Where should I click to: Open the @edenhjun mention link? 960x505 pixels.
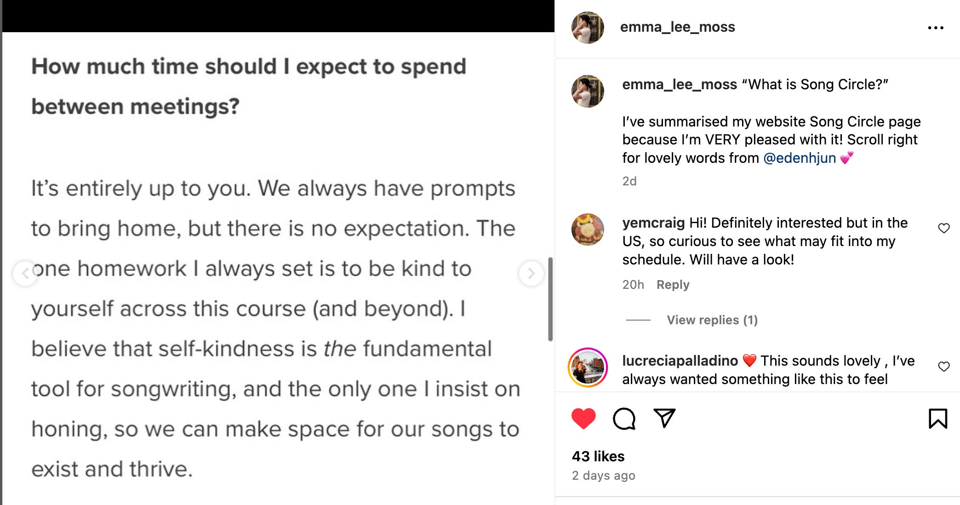point(799,158)
